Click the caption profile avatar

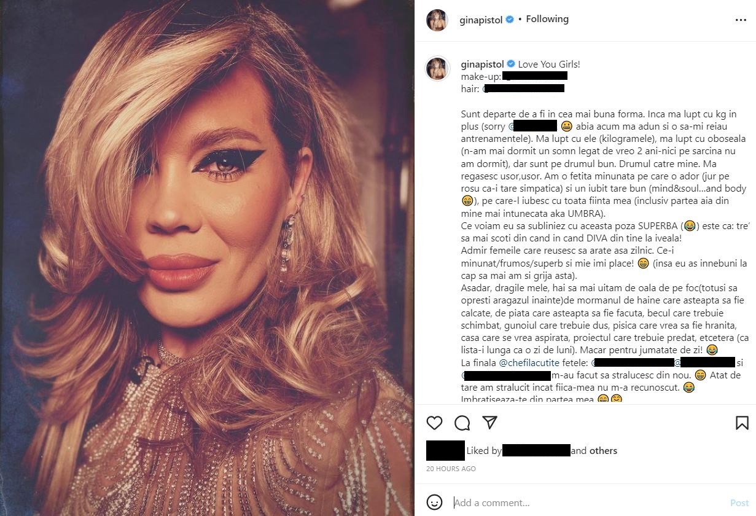(x=437, y=69)
